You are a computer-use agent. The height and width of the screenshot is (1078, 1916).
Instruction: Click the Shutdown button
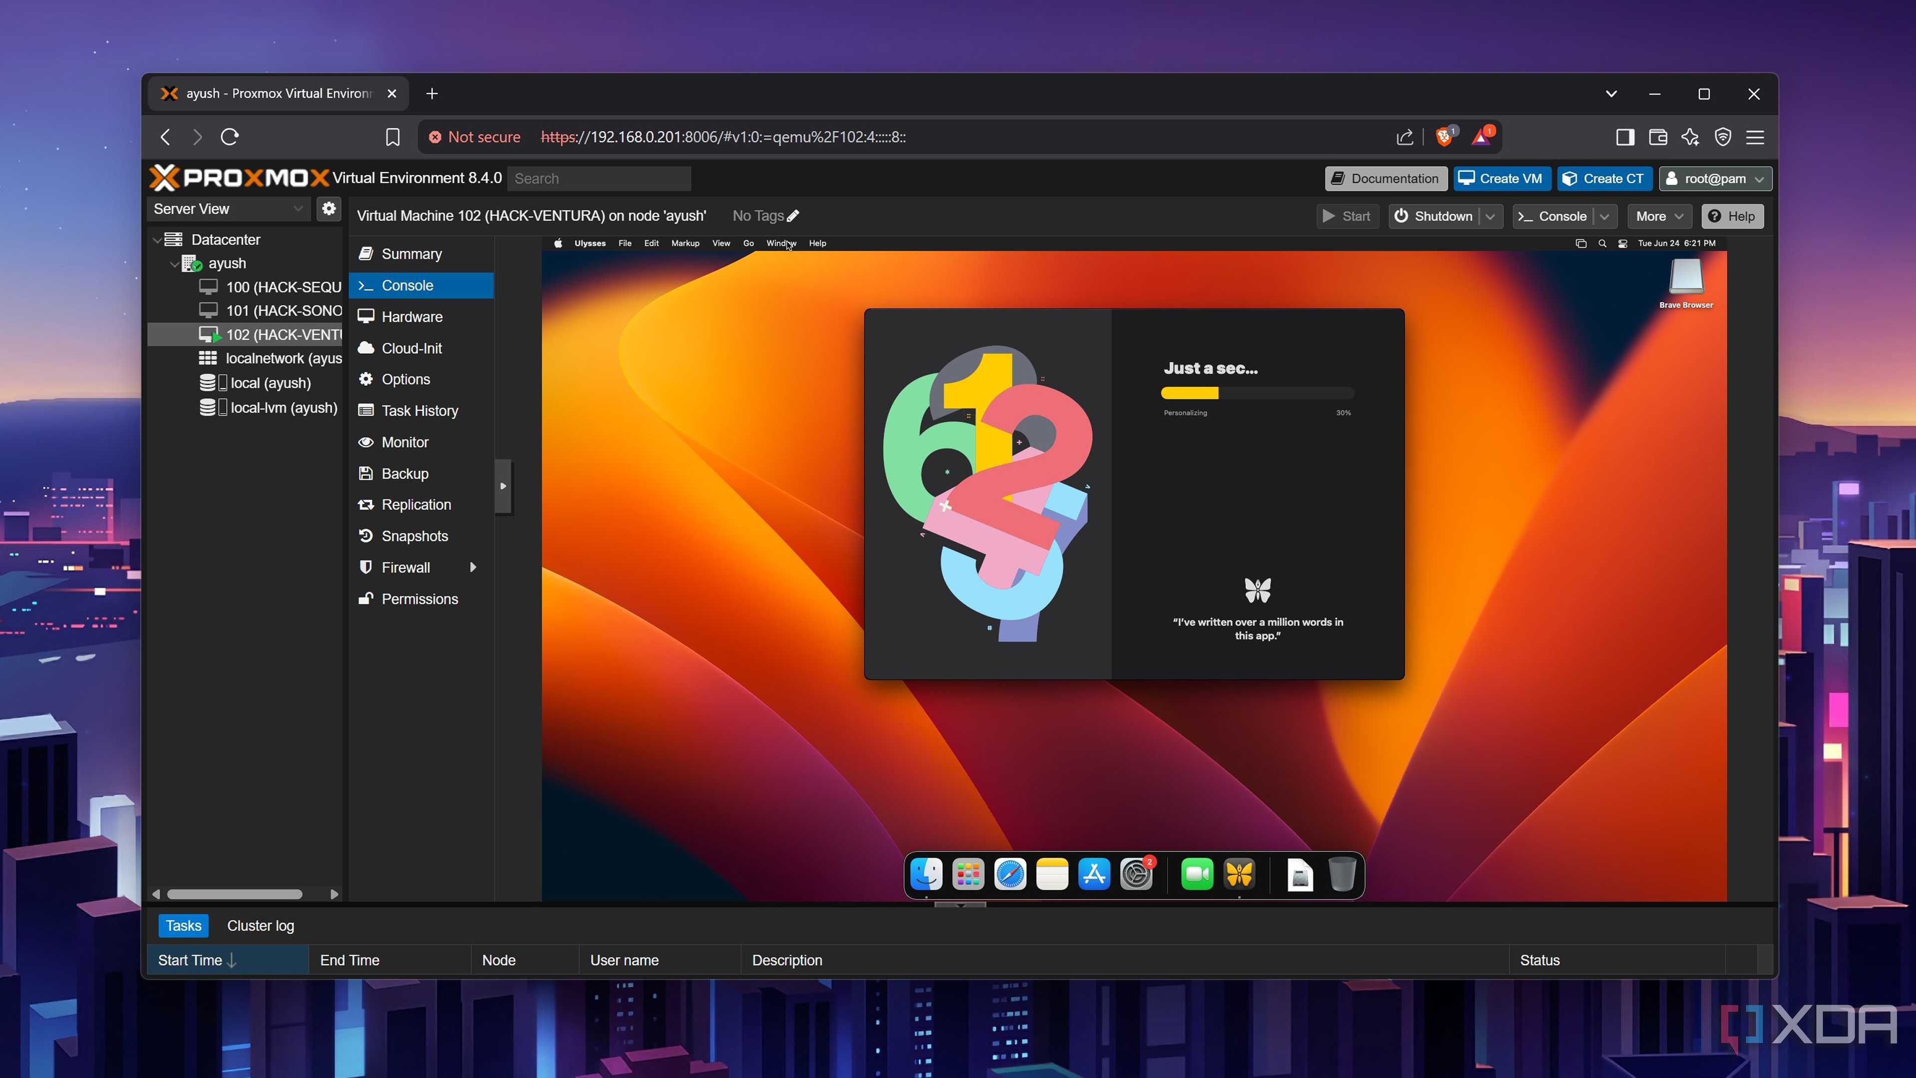click(1434, 217)
